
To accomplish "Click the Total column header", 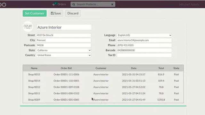I will [x=161, y=68].
